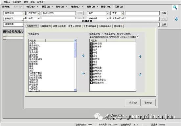Expand the 打印 toolbar dropdown arrow

tap(67, 7)
